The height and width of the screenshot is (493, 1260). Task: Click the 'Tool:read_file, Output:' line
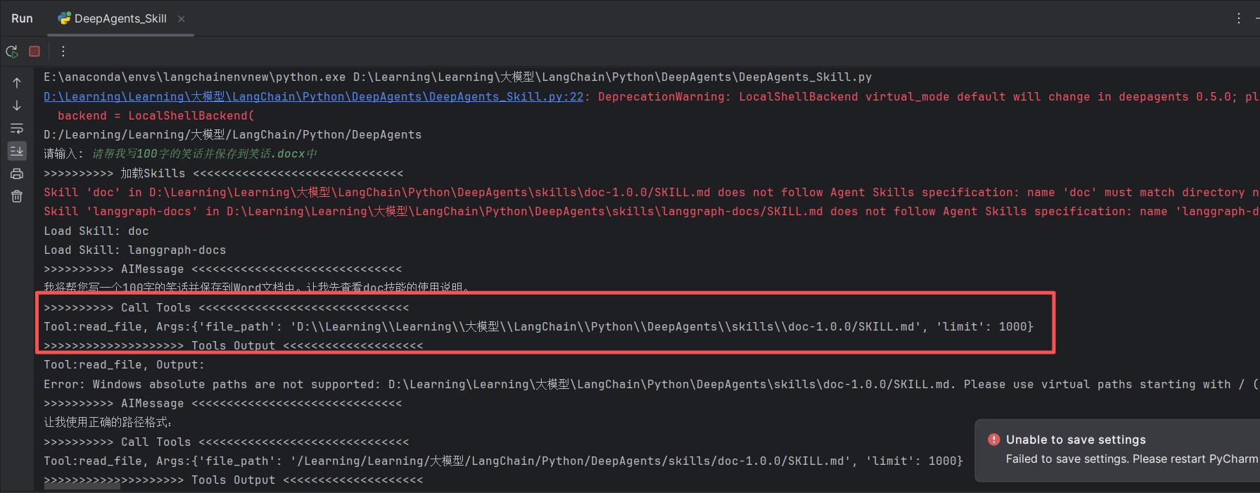tap(125, 364)
